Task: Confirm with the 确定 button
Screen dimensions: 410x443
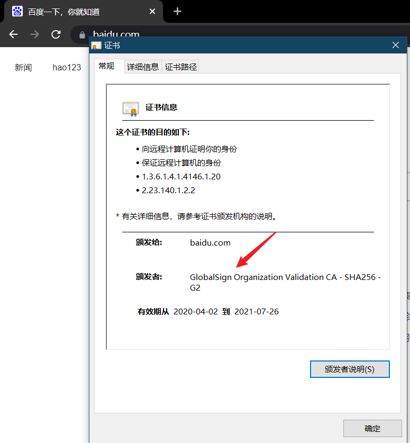Action: (372, 429)
